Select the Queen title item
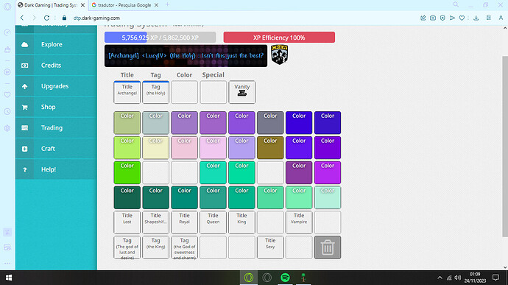This screenshot has height=285, width=508. 213,222
